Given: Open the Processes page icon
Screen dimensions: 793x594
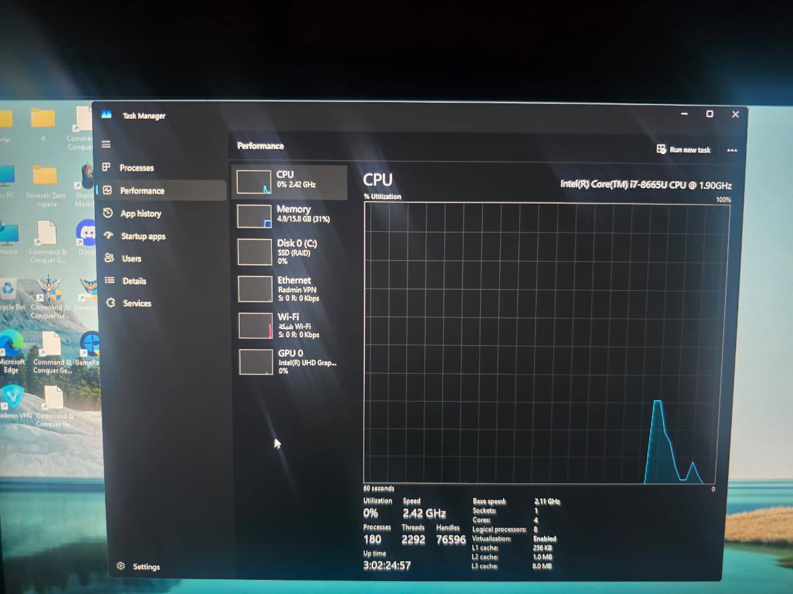Looking at the screenshot, I should (x=107, y=167).
